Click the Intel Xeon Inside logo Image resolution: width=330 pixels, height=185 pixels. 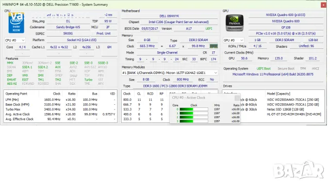(x=16, y=23)
